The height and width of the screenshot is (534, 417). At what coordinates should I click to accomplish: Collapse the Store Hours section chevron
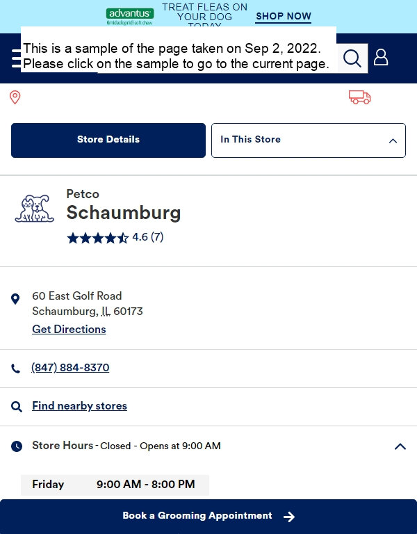coord(400,446)
